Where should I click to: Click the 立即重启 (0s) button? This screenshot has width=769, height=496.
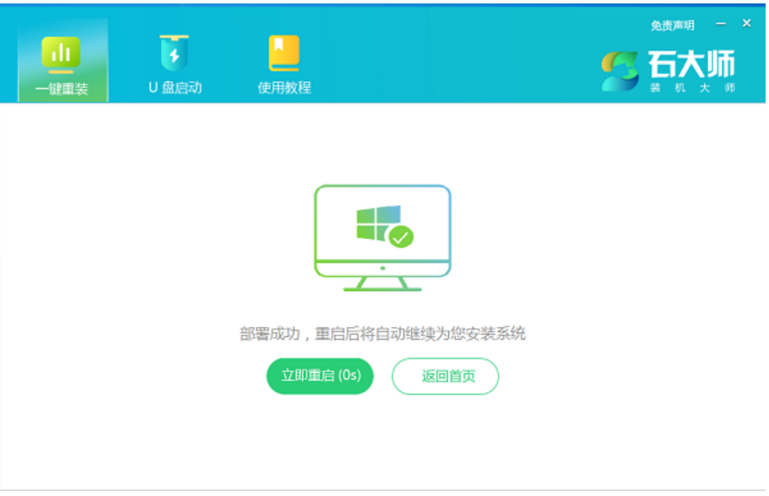320,376
